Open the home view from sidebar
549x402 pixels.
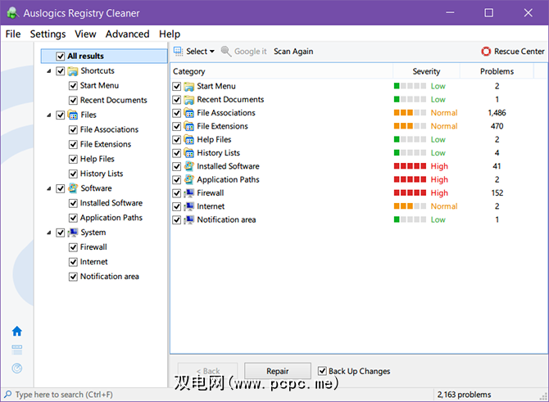[x=17, y=331]
